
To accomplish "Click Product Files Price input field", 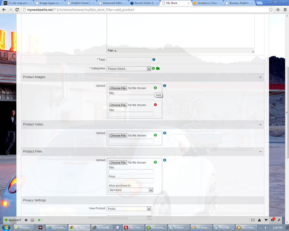I will (x=131, y=180).
